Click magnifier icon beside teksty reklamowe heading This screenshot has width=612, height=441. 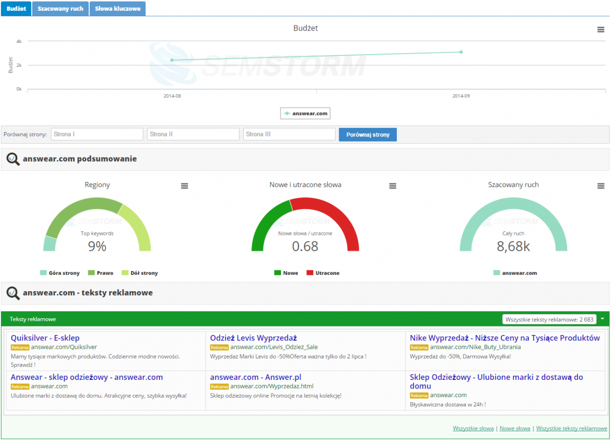click(13, 293)
